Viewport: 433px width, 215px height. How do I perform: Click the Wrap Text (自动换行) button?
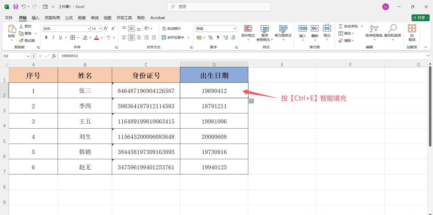(172, 29)
